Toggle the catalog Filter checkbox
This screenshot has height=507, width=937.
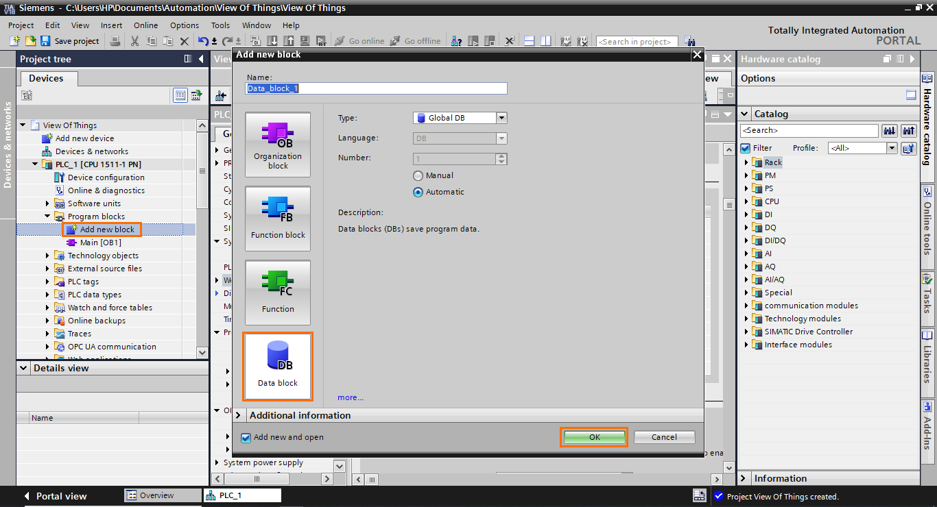746,148
